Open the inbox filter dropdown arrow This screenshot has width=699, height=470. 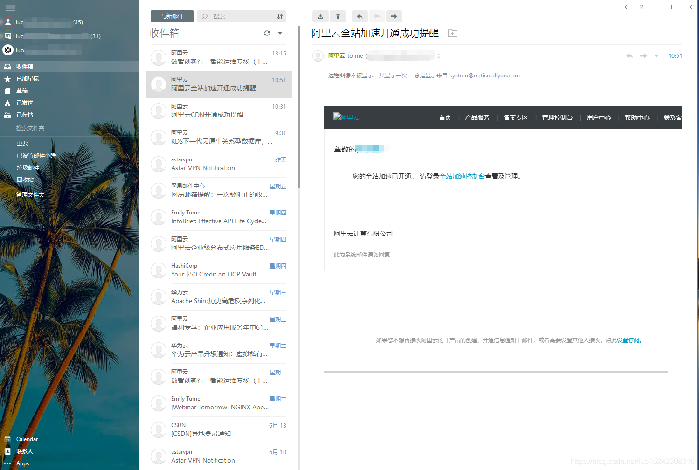pyautogui.click(x=280, y=33)
